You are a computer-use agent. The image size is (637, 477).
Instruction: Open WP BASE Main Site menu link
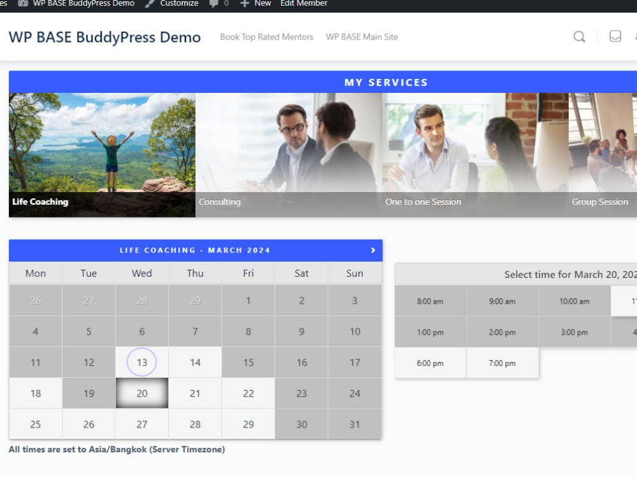[362, 37]
